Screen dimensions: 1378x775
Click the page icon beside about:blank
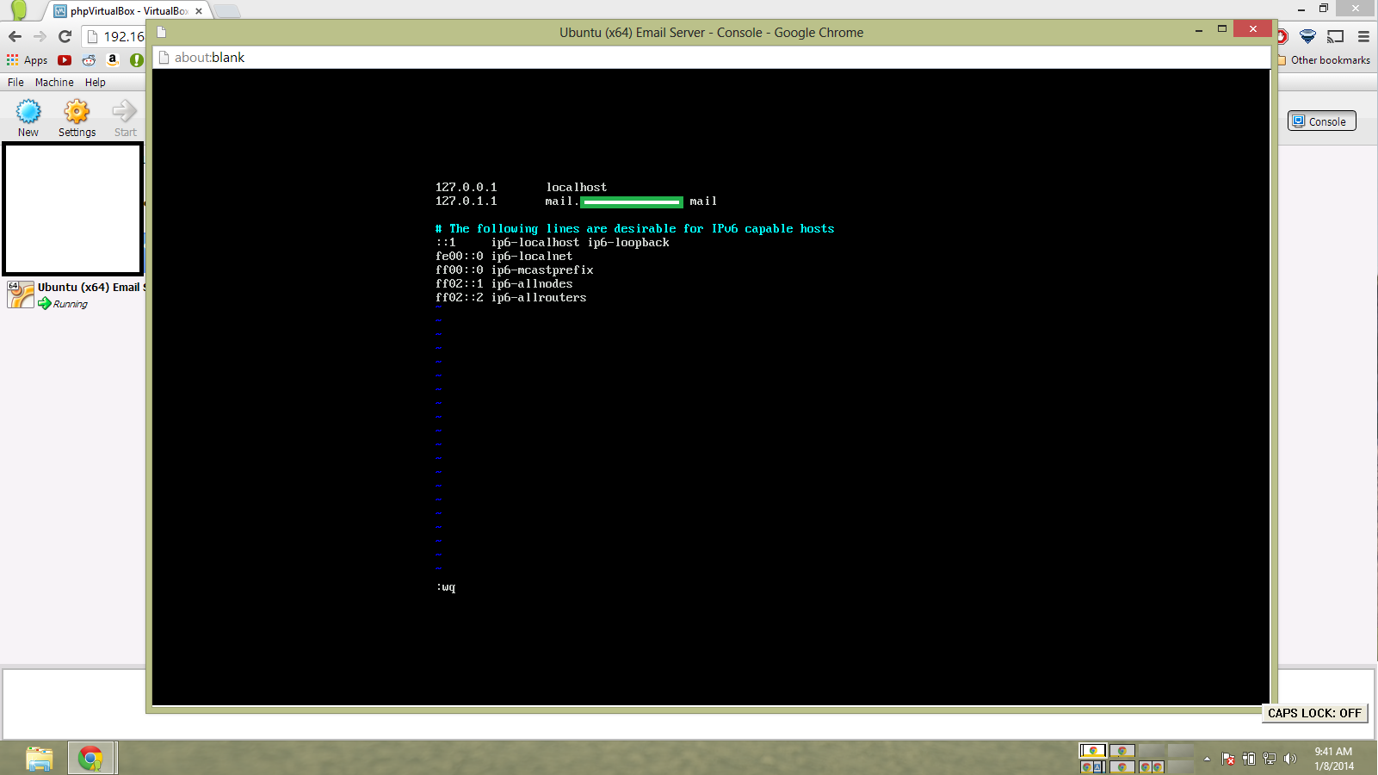164,58
